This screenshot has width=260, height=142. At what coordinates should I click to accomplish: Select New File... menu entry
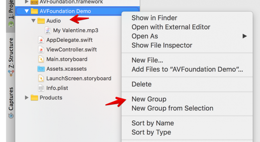[147, 60]
